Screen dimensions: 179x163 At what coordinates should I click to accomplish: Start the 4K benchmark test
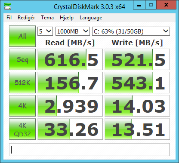22,106
